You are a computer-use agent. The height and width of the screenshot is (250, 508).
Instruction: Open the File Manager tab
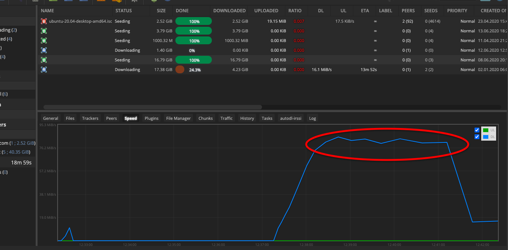tap(178, 118)
